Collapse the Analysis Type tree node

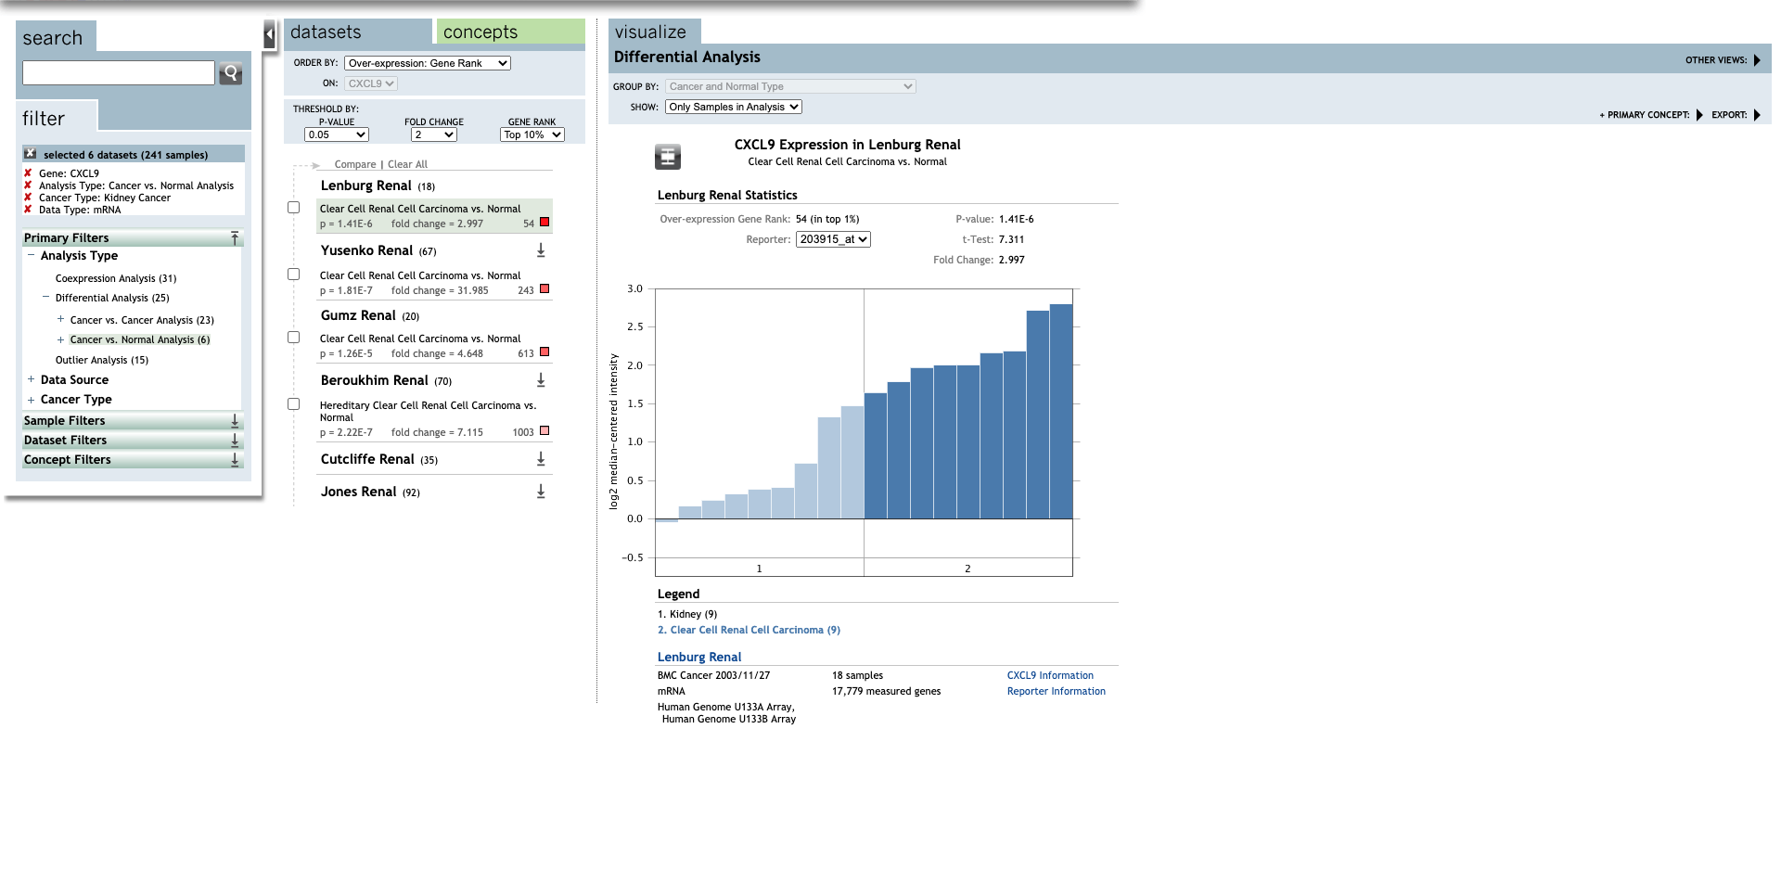pos(32,255)
